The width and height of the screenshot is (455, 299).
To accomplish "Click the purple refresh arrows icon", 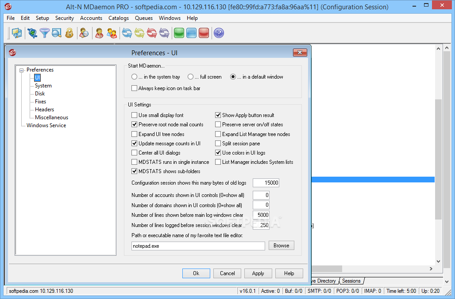I will 164,33.
